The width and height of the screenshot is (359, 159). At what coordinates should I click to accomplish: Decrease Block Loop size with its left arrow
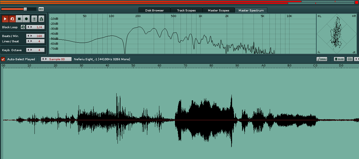pos(28,27)
